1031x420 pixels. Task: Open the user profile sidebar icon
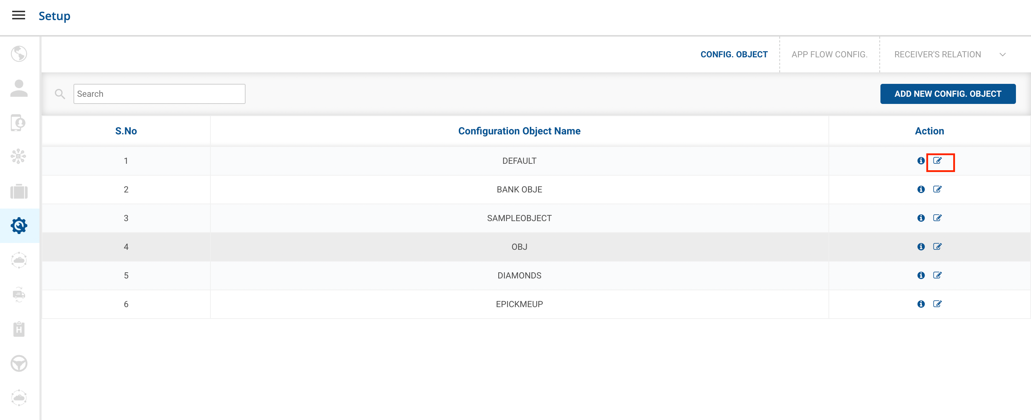(19, 88)
